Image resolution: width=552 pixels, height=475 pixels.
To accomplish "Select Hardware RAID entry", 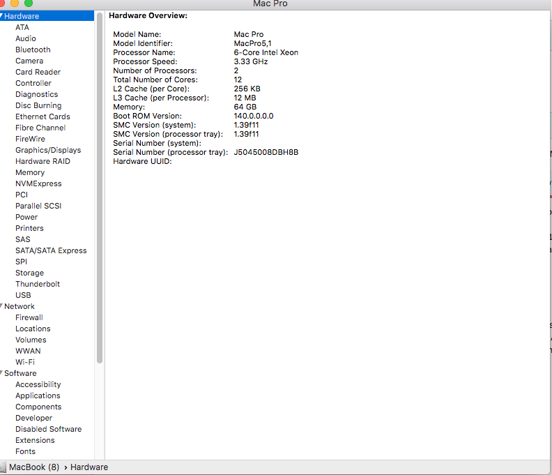I will click(x=43, y=161).
